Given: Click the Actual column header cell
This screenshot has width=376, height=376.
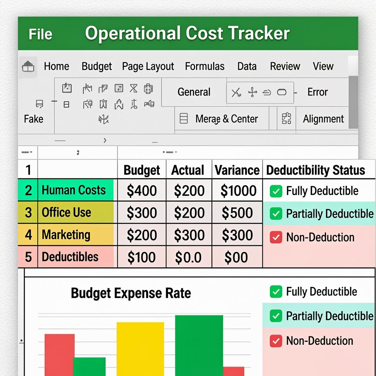Looking at the screenshot, I should click(189, 170).
